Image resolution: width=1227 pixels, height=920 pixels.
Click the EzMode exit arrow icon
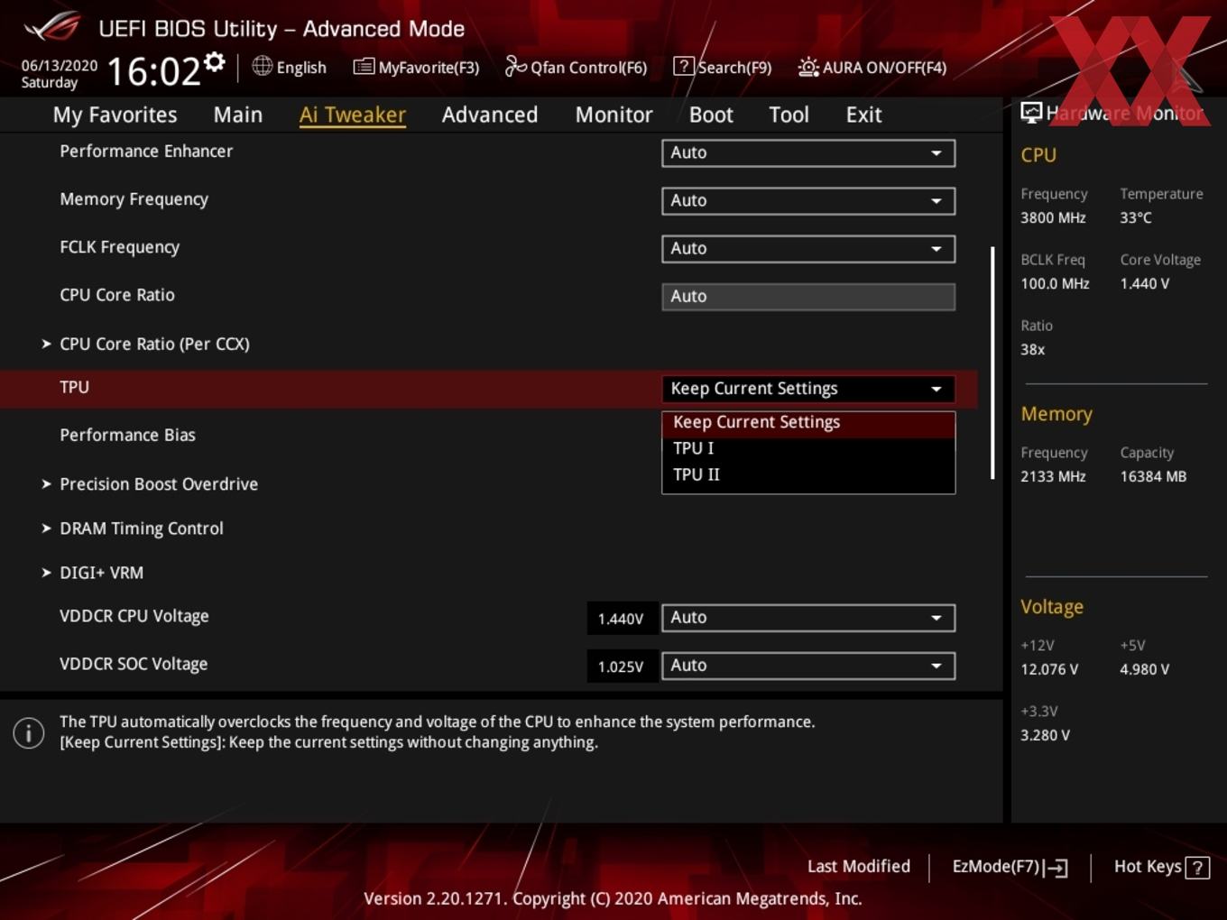[x=1056, y=868]
